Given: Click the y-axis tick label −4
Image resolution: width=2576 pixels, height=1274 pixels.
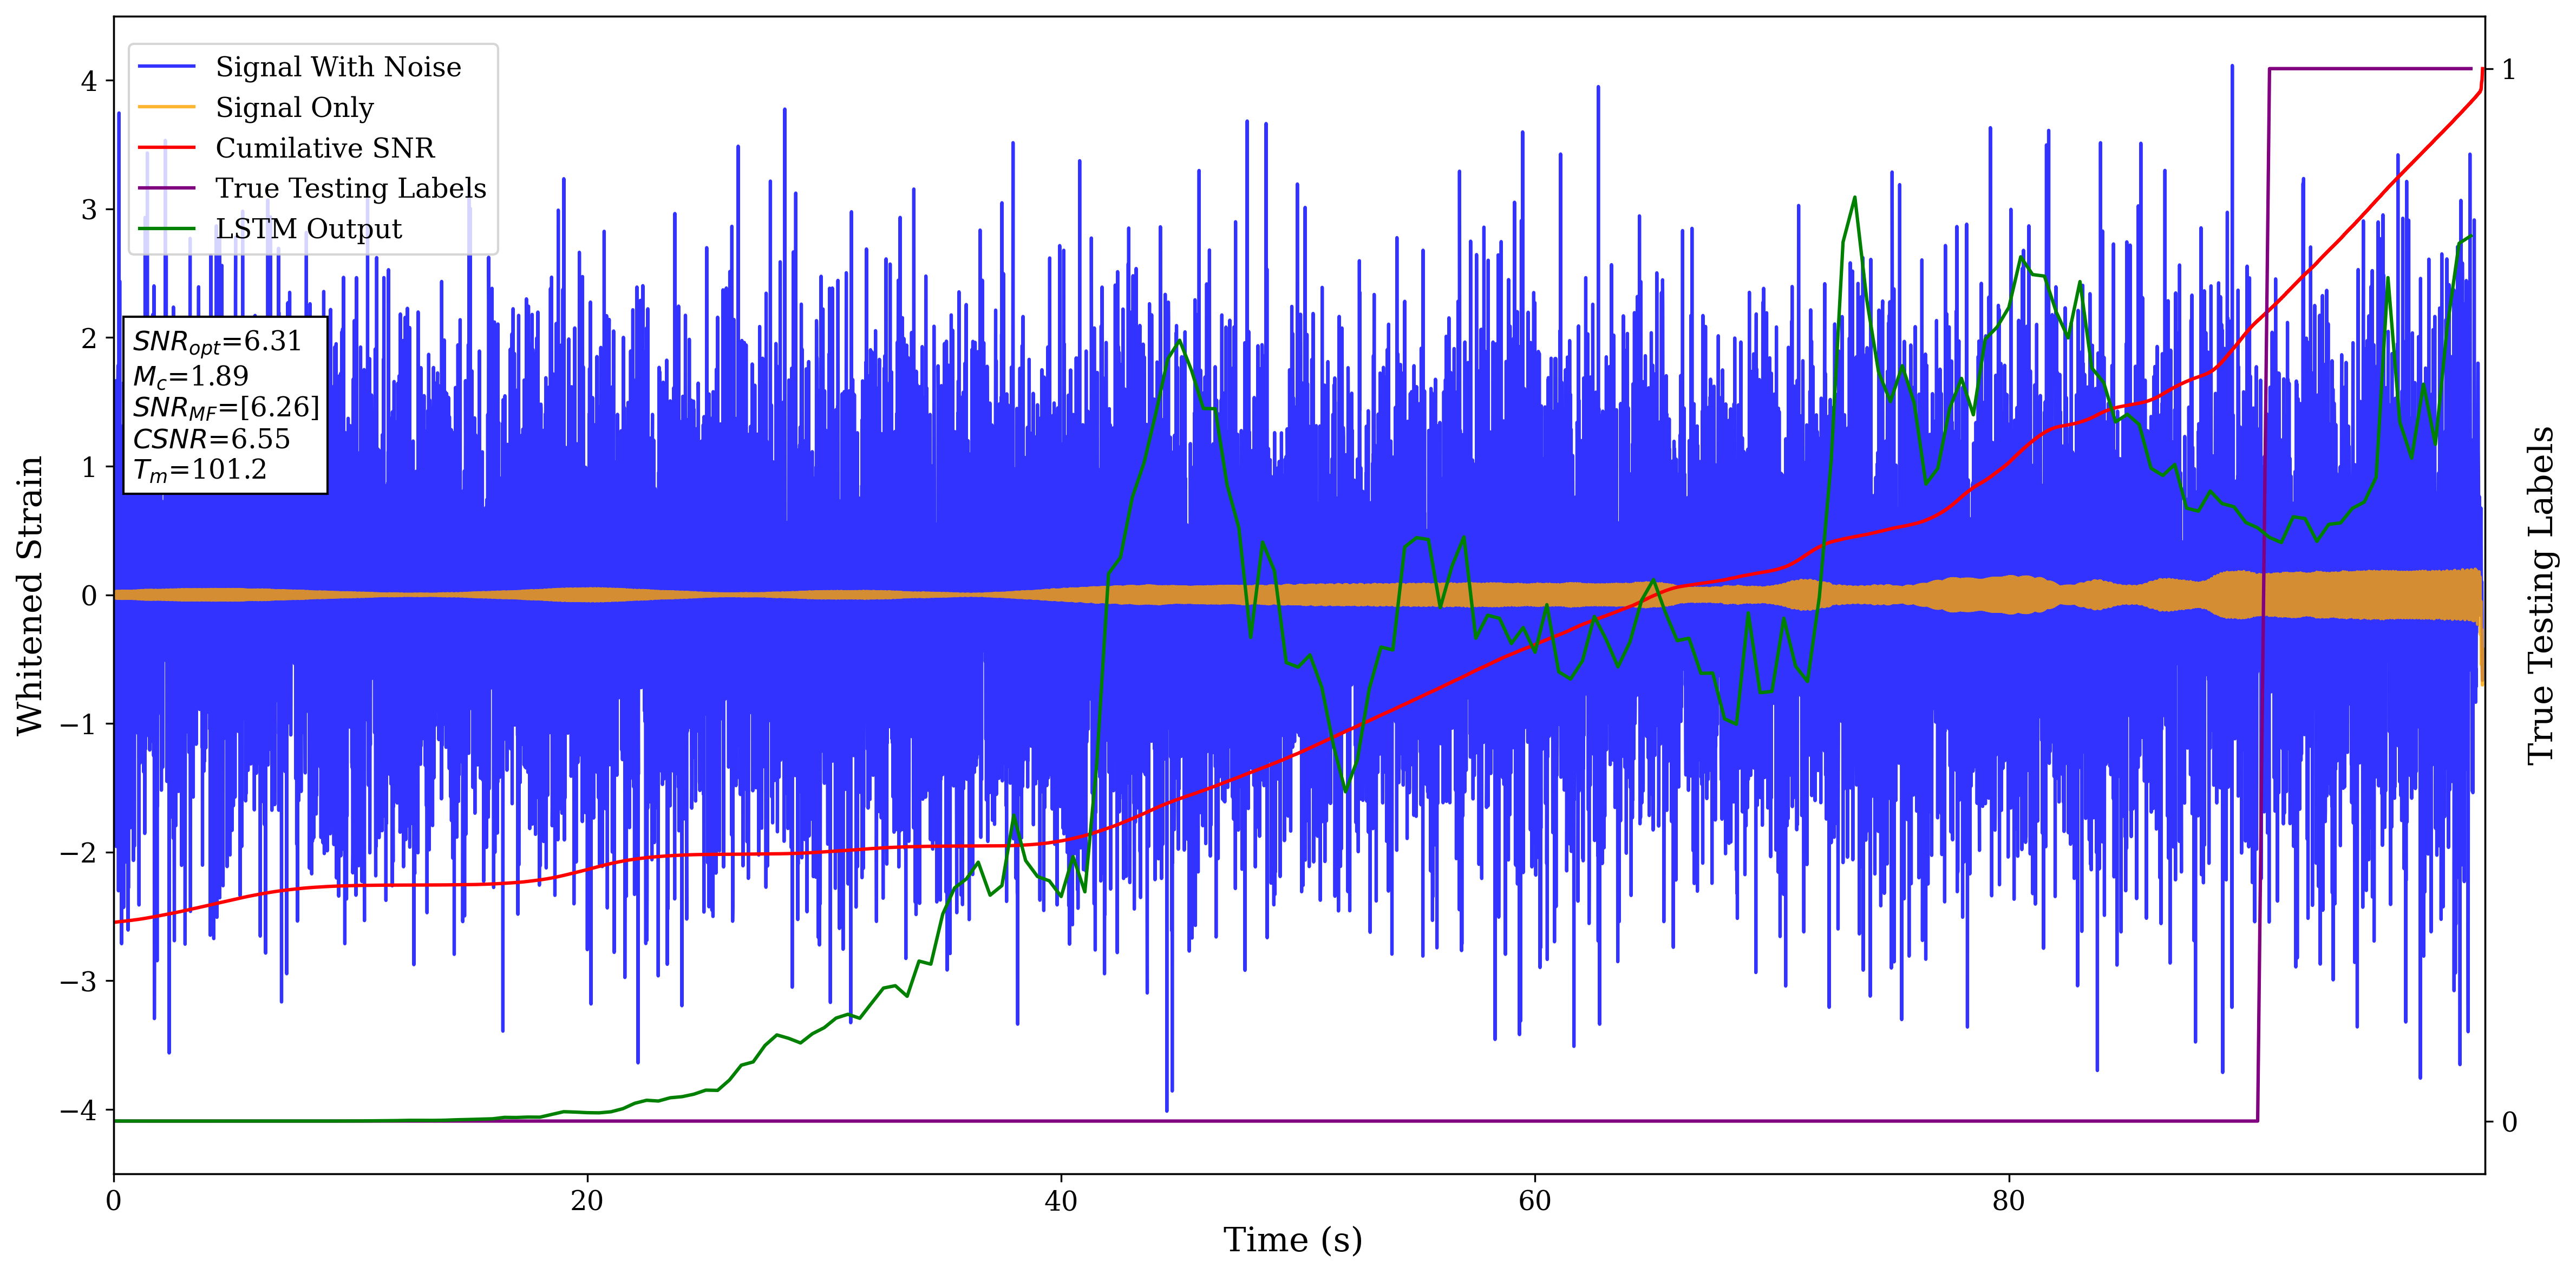Looking at the screenshot, I should [78, 1110].
